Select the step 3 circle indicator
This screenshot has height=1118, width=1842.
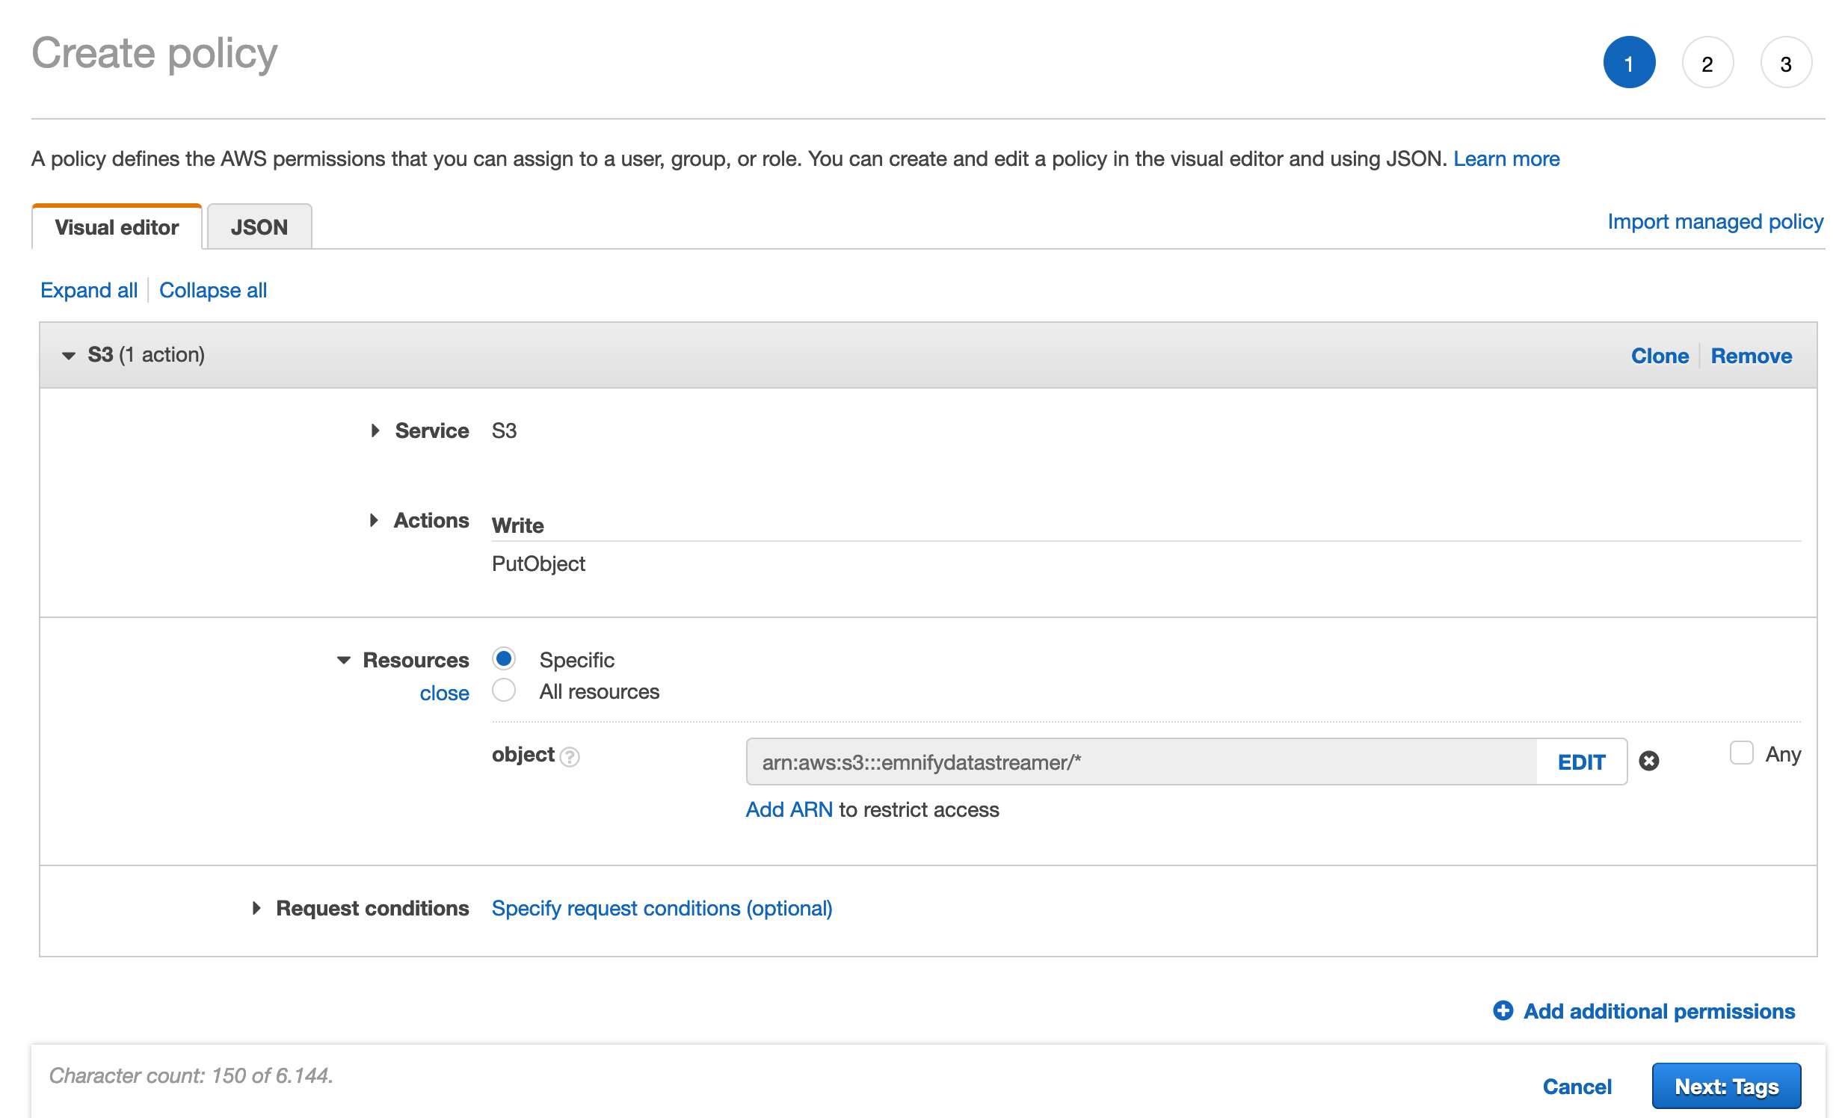tap(1787, 63)
